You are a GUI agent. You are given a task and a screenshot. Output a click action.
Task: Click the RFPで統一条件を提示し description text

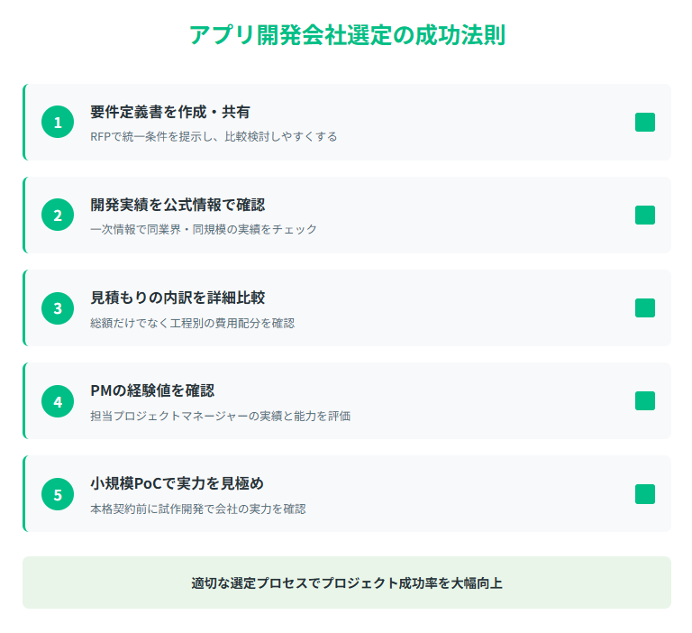click(214, 136)
